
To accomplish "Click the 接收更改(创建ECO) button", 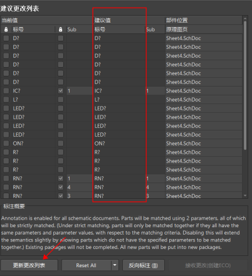I will [x=208, y=265].
